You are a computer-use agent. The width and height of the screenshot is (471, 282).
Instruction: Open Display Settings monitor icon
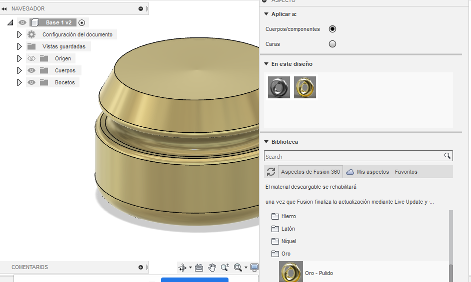click(254, 268)
